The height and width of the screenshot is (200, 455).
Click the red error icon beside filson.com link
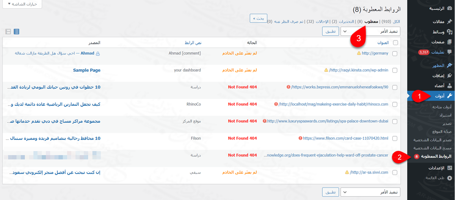click(x=300, y=138)
